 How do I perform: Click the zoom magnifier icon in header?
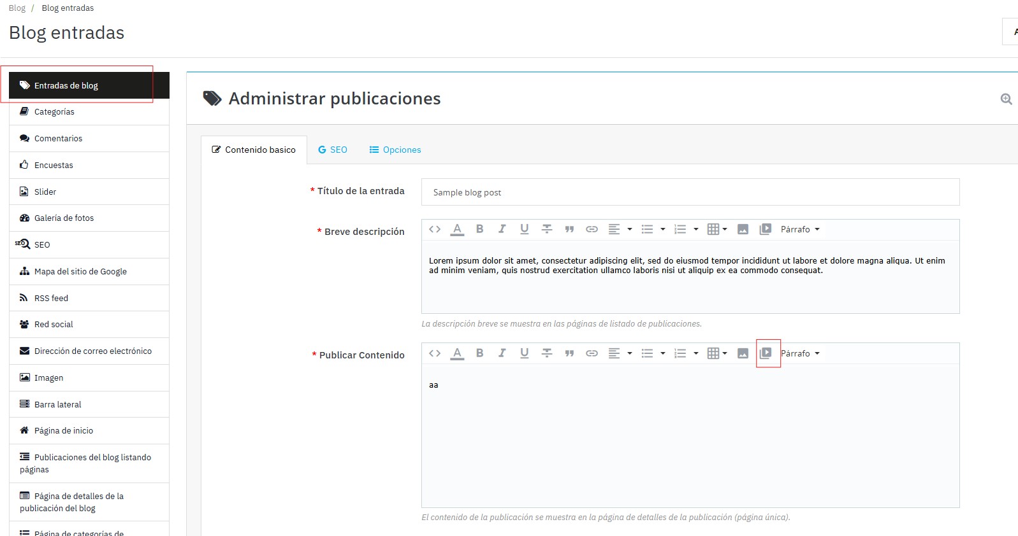[x=1006, y=99]
